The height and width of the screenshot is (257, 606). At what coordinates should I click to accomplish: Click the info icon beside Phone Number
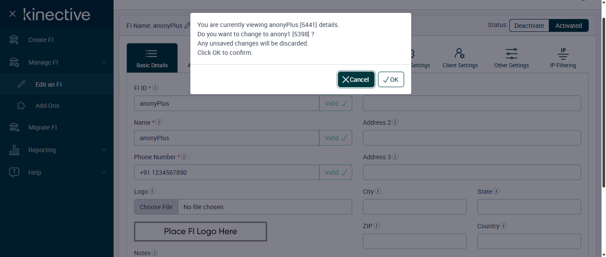184,157
